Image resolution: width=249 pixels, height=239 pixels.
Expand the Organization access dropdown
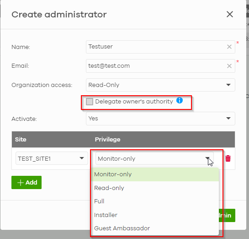point(160,85)
